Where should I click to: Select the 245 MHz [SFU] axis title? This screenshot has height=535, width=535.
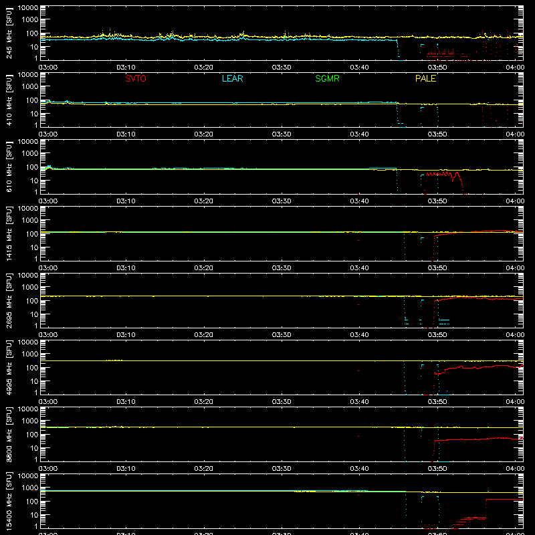(x=9, y=33)
